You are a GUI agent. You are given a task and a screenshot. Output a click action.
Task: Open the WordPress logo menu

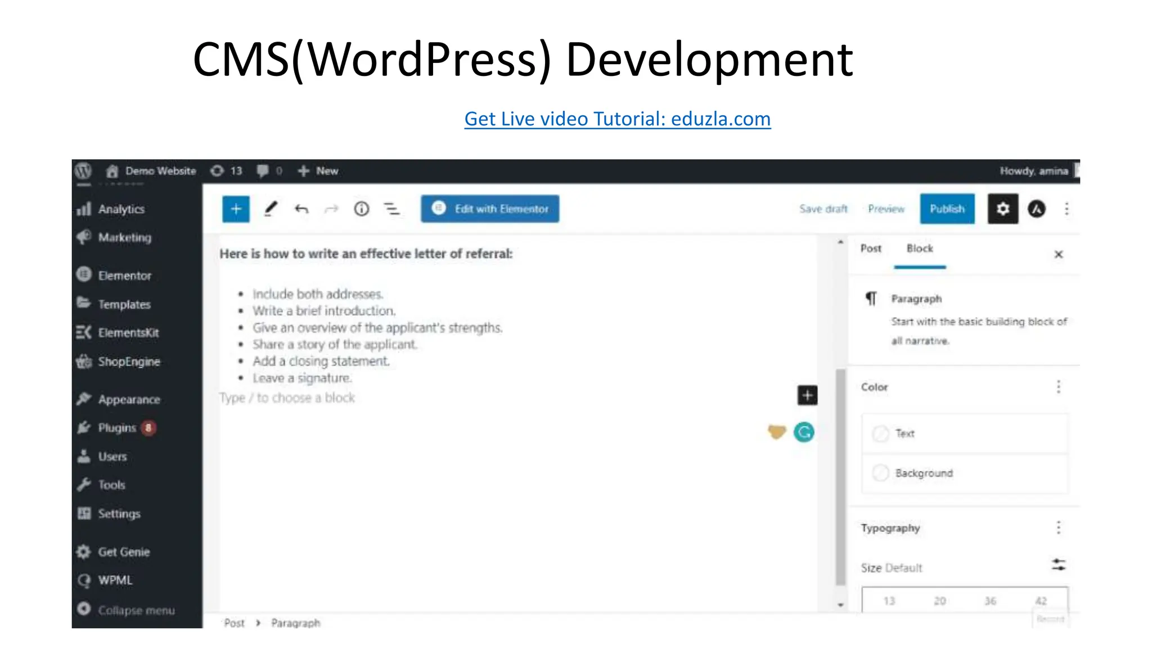coord(83,170)
